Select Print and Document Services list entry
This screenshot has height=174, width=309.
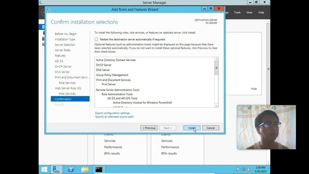pyautogui.click(x=113, y=80)
